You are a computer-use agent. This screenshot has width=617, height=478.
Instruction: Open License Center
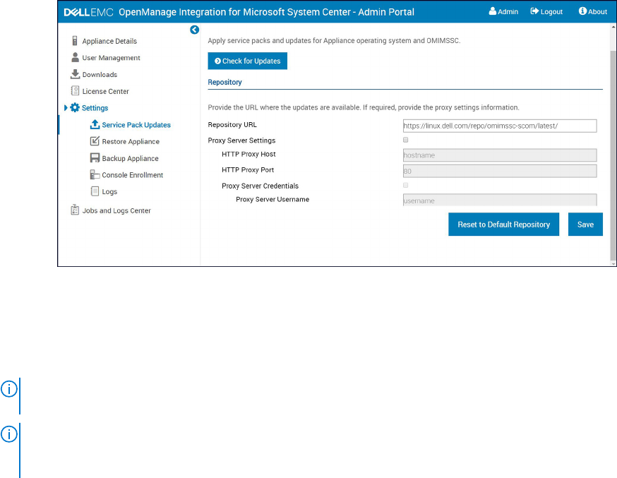point(105,91)
